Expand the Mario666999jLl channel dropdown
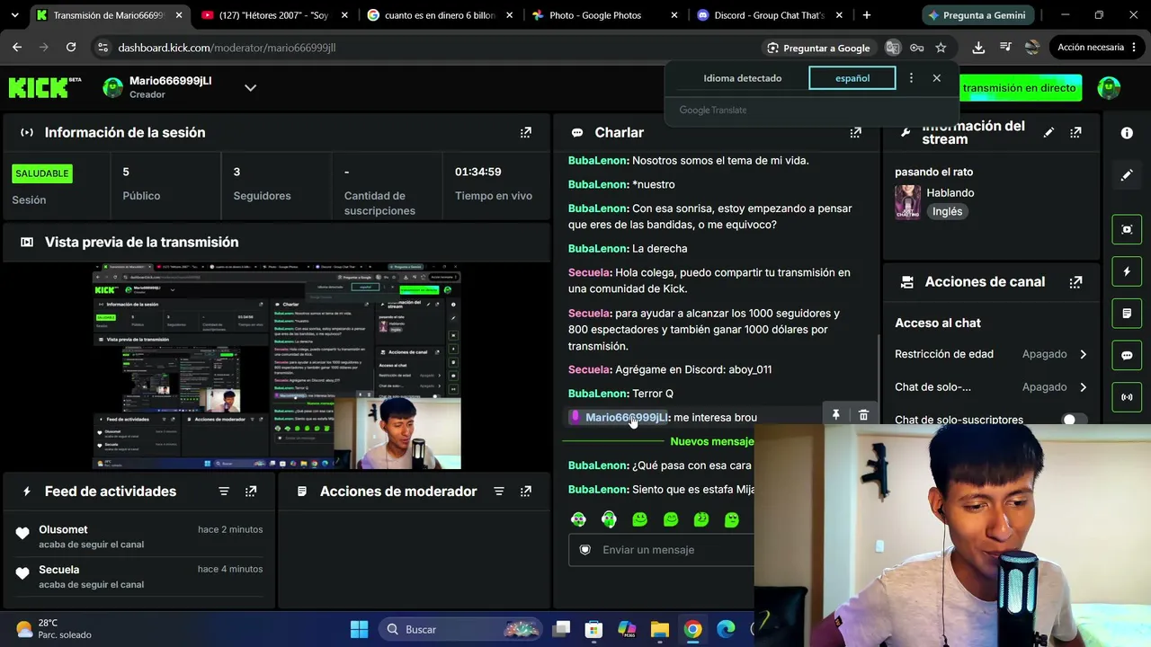This screenshot has height=647, width=1151. pyautogui.click(x=251, y=87)
